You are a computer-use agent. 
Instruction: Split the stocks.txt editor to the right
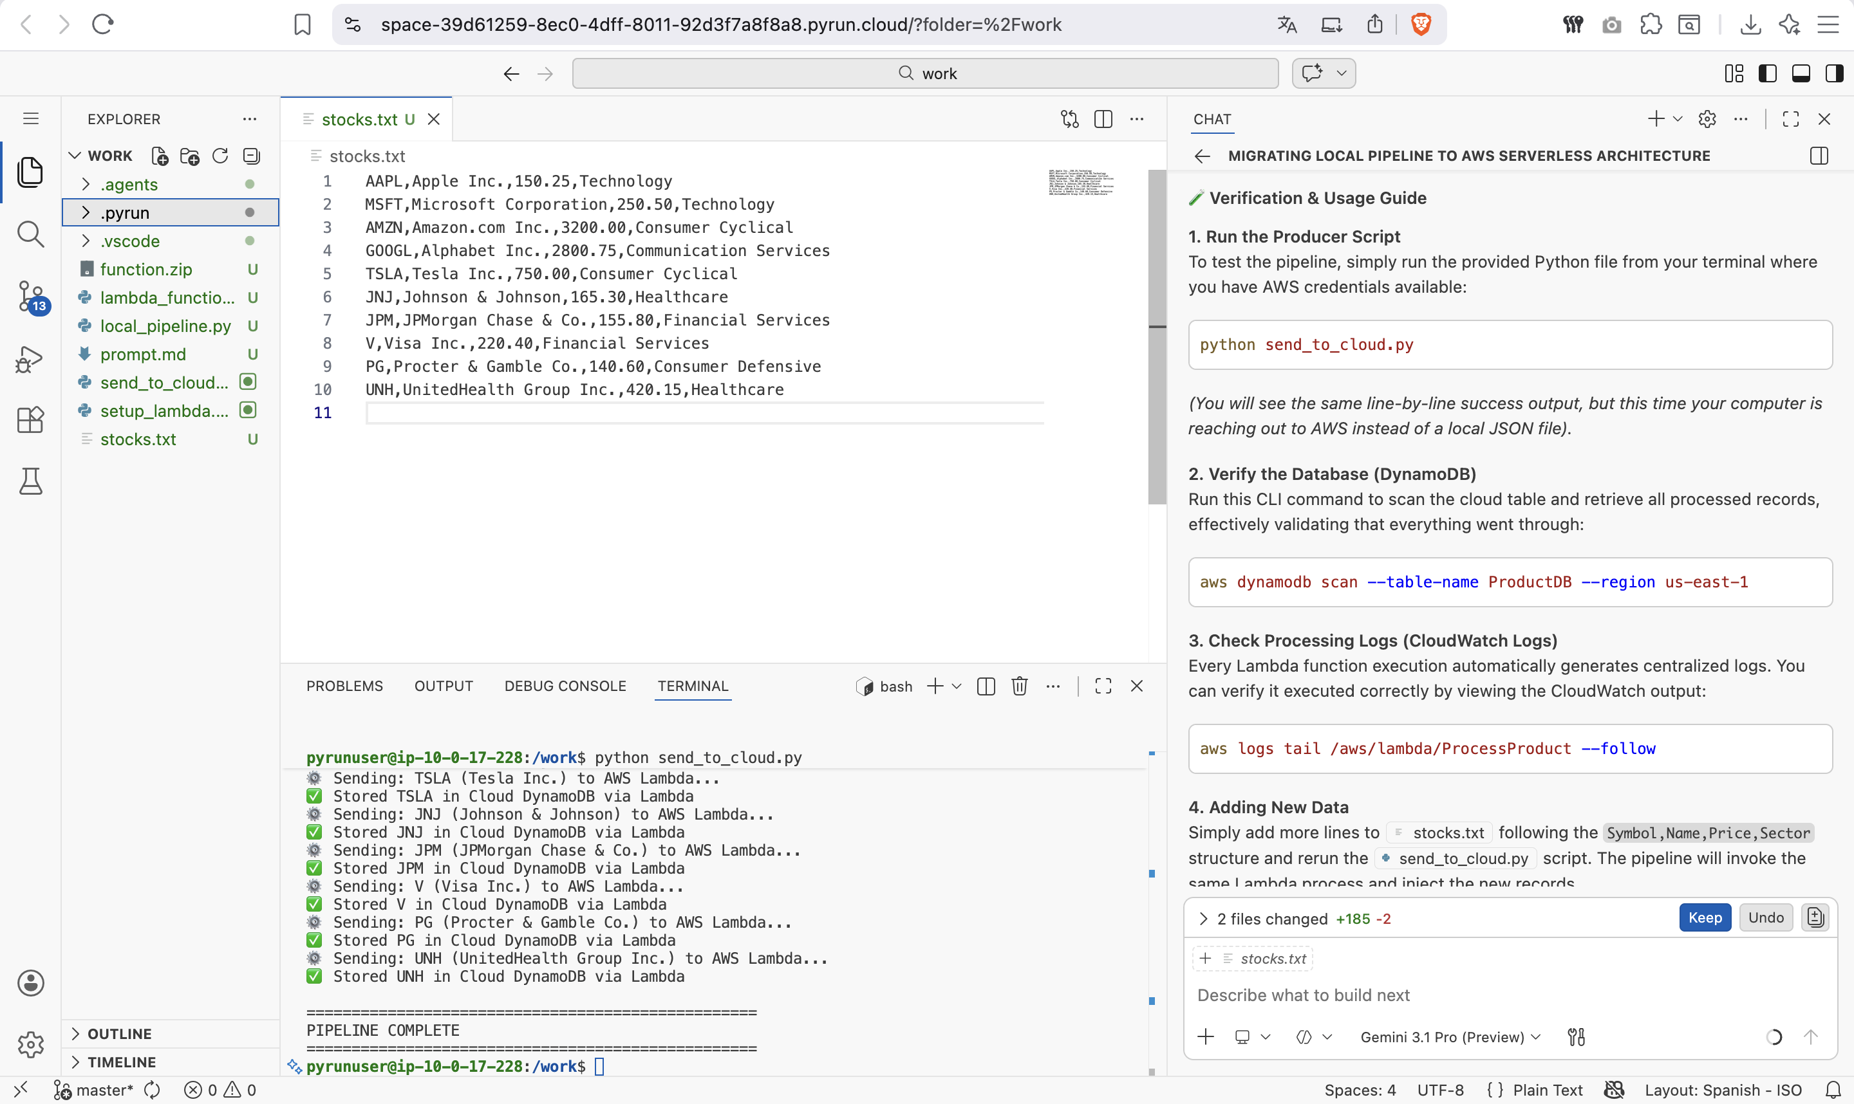coord(1103,119)
